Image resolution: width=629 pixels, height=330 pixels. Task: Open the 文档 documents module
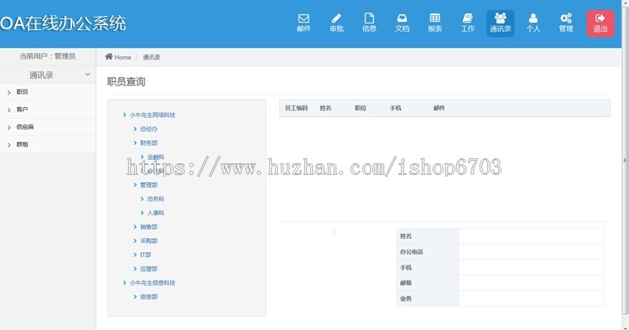402,23
